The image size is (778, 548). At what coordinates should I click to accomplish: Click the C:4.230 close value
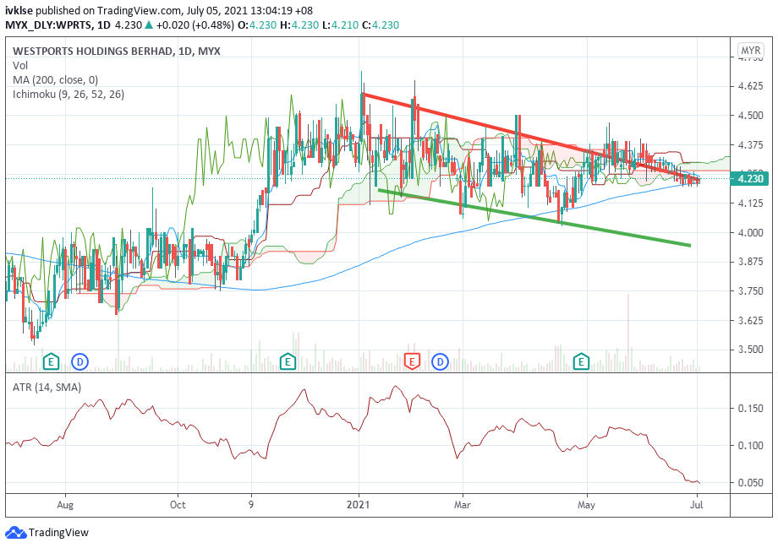381,24
